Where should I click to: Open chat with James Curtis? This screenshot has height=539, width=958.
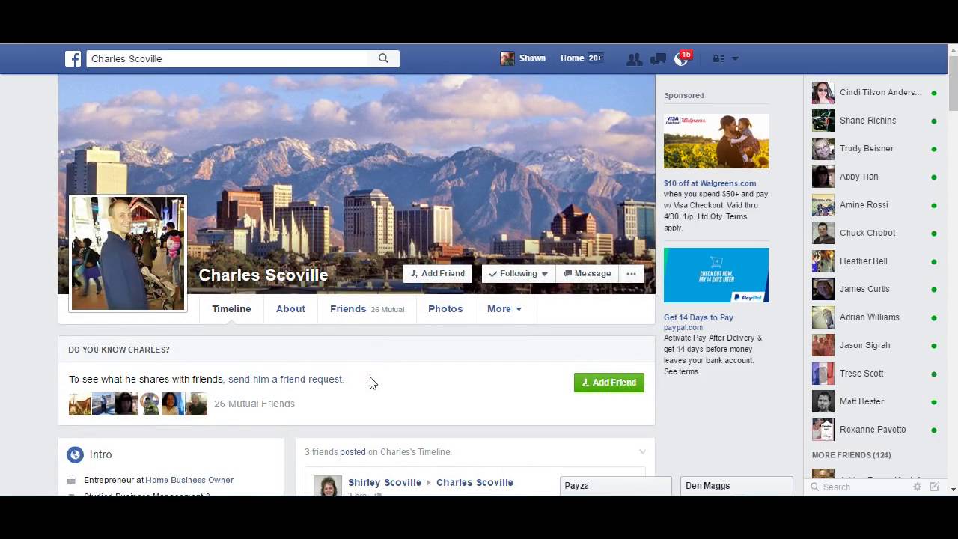[x=875, y=289]
